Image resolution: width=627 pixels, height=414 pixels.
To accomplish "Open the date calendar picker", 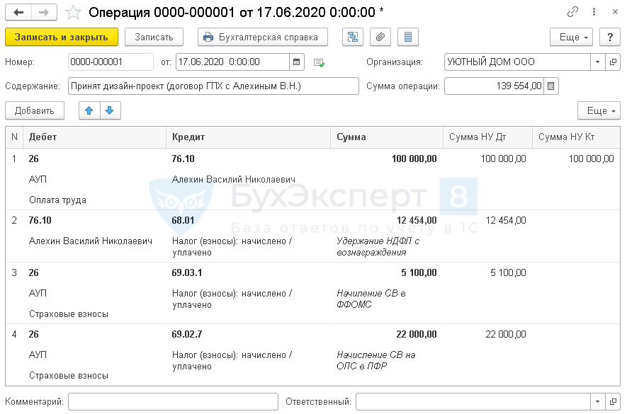I will point(298,62).
